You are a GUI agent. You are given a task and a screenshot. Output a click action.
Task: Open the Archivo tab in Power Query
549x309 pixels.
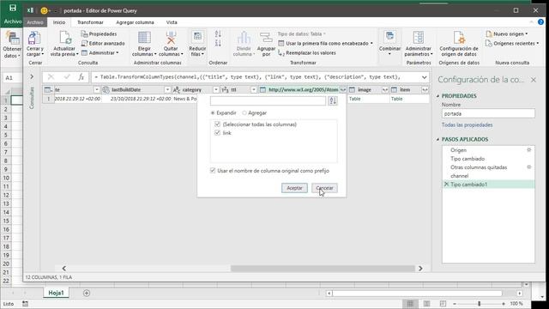click(x=35, y=22)
